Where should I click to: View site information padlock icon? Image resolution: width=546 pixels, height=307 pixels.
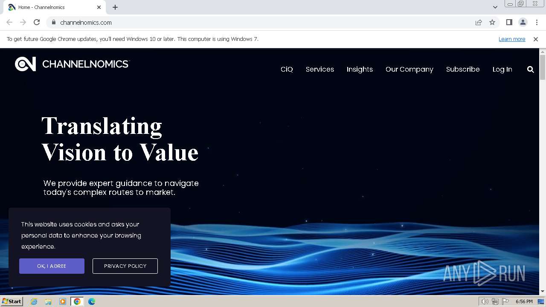54,22
